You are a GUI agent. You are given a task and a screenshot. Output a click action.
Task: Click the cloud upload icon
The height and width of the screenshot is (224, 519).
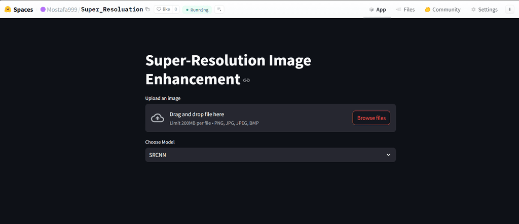point(158,118)
